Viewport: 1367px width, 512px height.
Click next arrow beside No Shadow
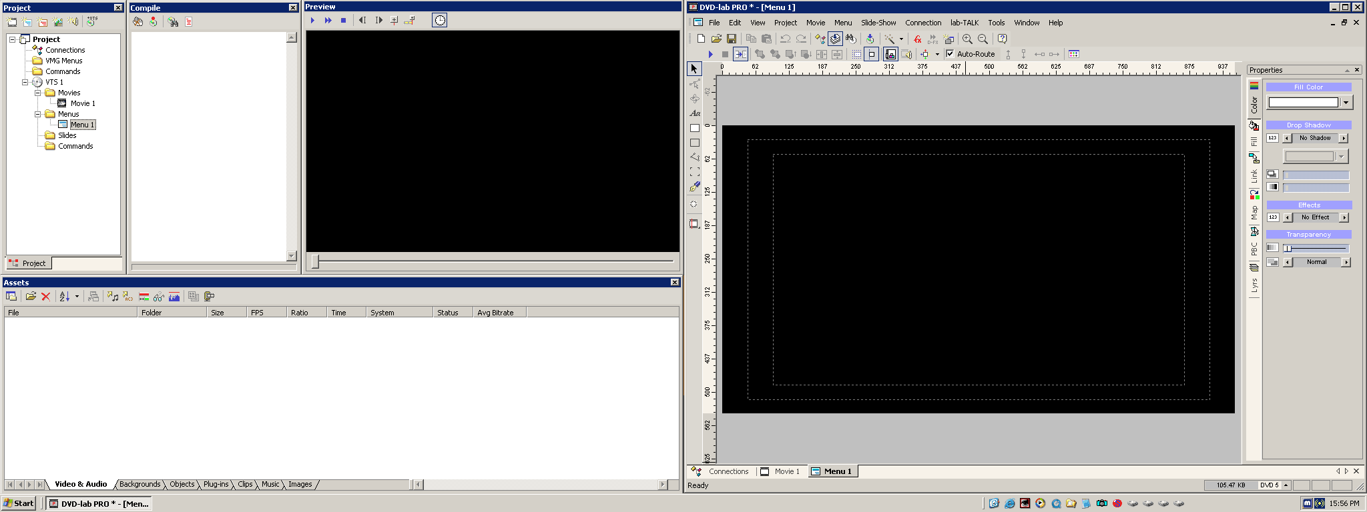point(1343,138)
